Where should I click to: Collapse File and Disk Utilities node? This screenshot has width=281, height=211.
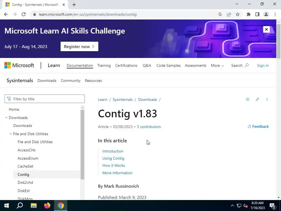(x=11, y=134)
